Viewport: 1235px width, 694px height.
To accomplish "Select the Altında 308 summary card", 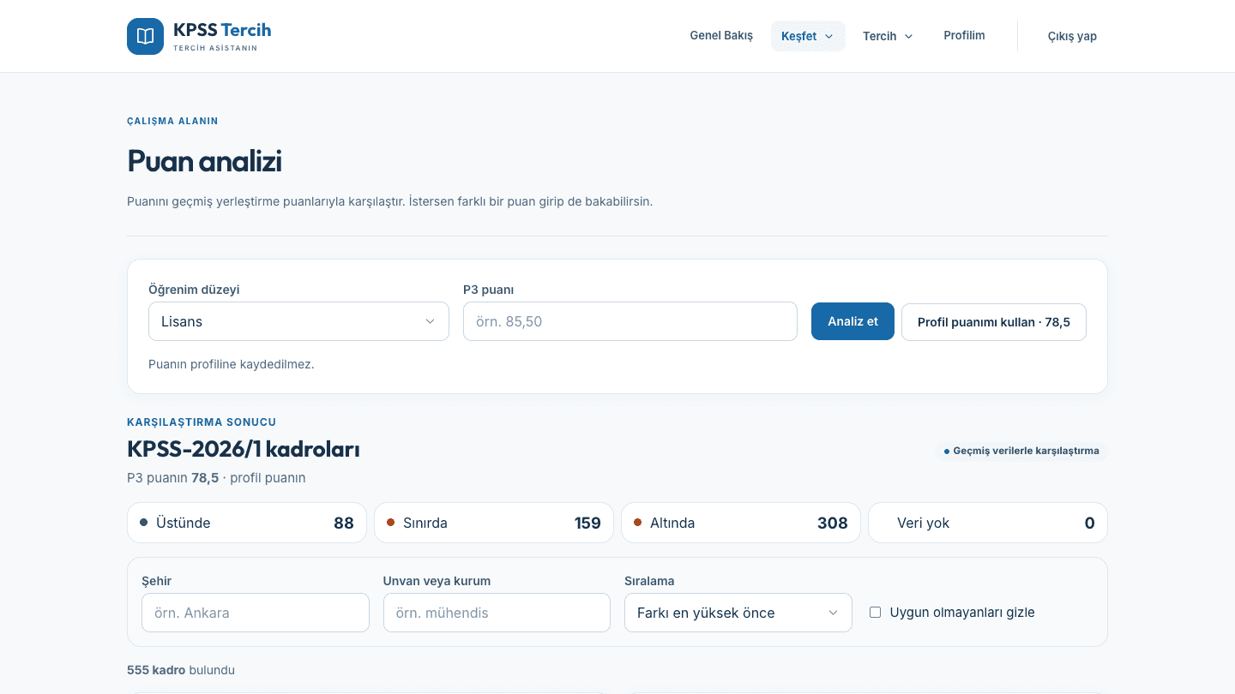I will click(x=741, y=523).
